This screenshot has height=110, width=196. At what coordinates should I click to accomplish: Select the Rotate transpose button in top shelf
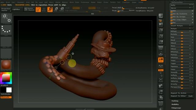click(x=62, y=9)
